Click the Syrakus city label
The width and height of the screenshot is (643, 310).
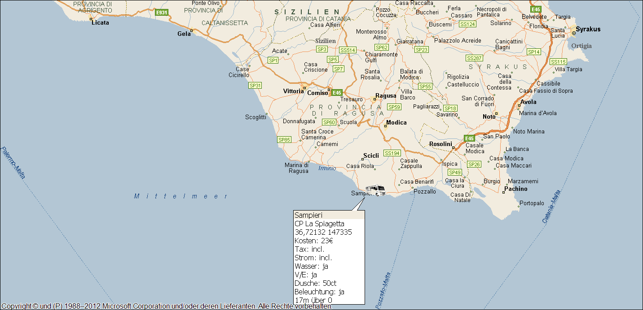(x=588, y=29)
